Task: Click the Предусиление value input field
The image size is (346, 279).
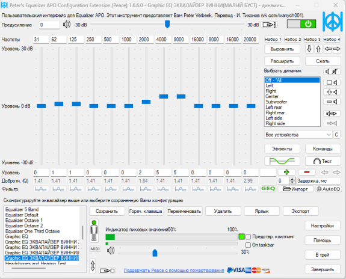Action: [x=49, y=25]
